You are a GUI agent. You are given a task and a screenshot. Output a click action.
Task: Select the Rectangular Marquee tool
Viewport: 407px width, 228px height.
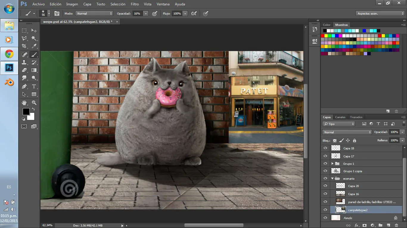click(x=24, y=30)
